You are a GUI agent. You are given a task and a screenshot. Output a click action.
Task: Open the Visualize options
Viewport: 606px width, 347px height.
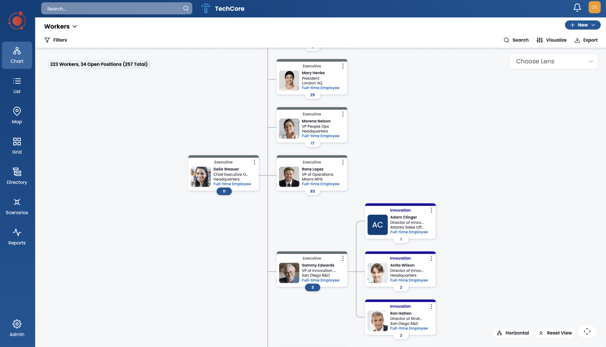(551, 40)
